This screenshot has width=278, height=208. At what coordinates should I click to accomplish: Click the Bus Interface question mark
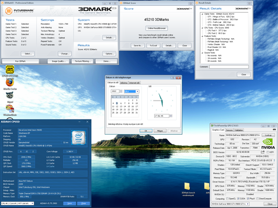pos(274,161)
